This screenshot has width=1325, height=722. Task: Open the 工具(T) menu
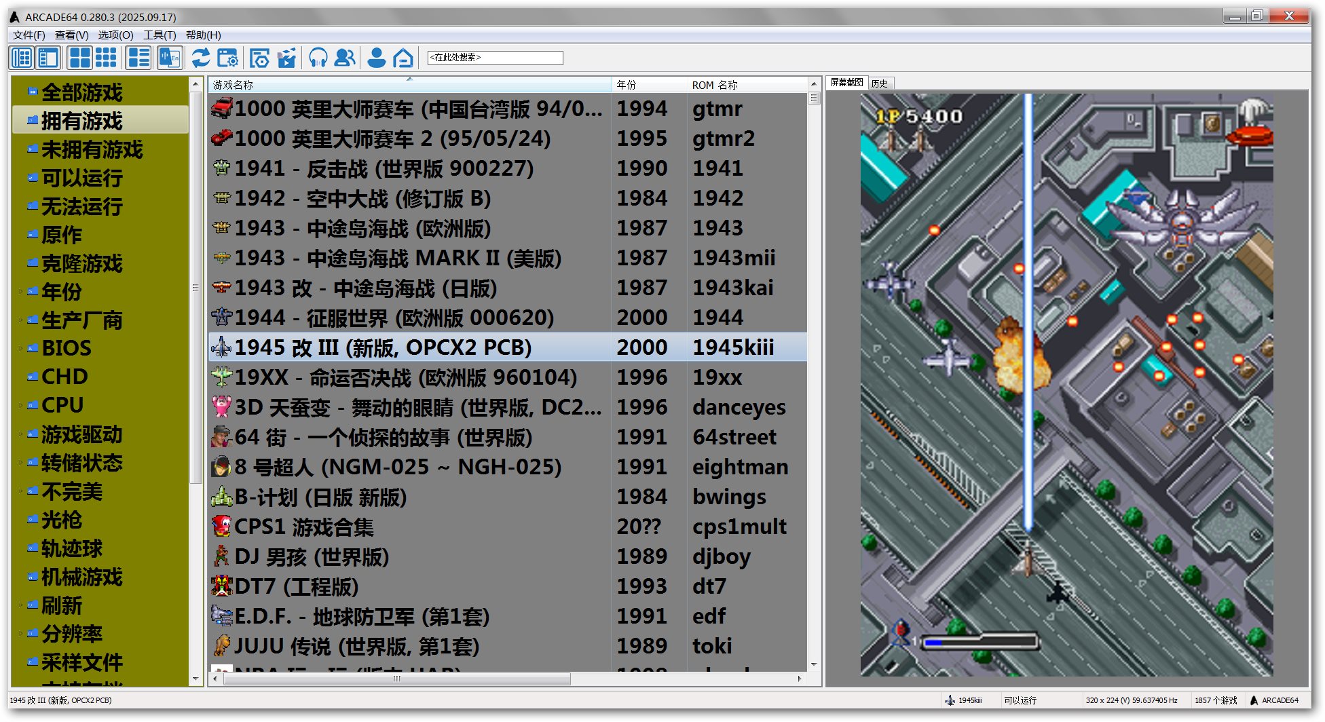tap(160, 35)
